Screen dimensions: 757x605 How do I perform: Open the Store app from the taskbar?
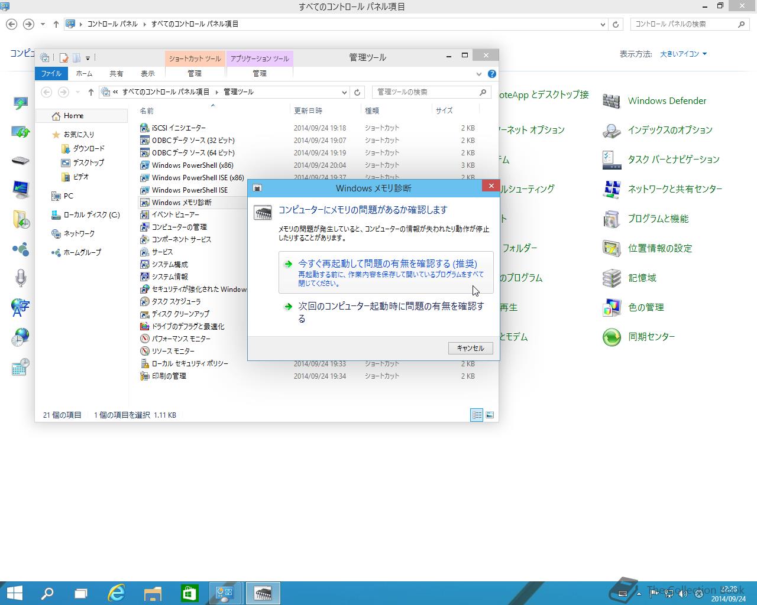point(189,593)
